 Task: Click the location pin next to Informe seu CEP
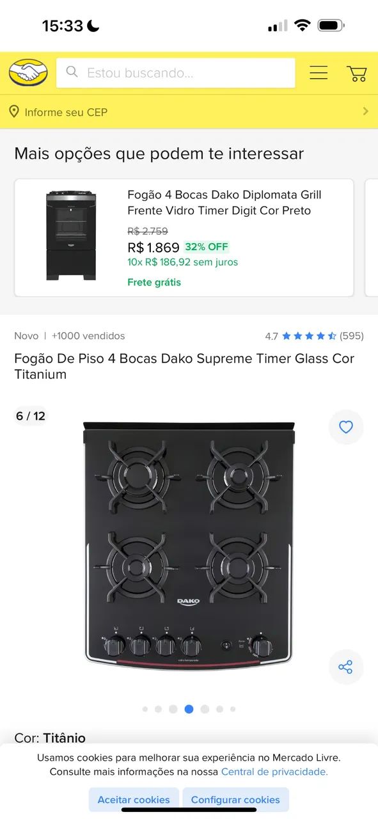[x=15, y=111]
